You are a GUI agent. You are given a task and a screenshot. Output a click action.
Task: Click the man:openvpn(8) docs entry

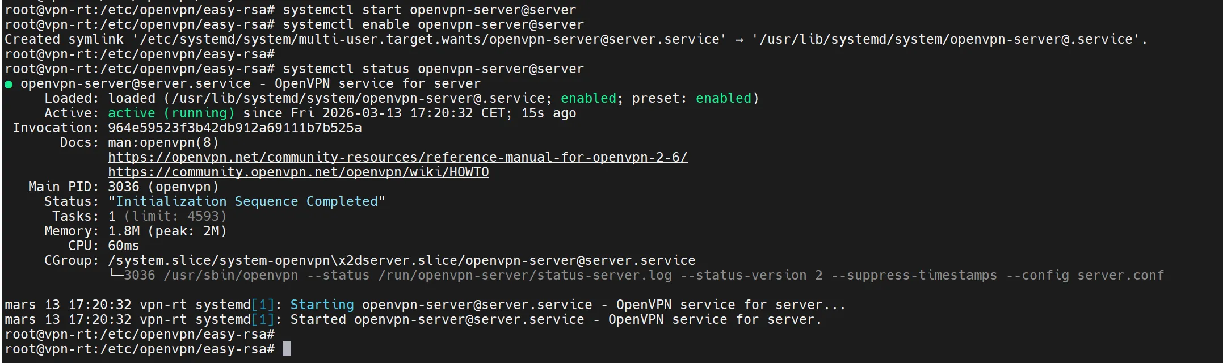point(163,143)
